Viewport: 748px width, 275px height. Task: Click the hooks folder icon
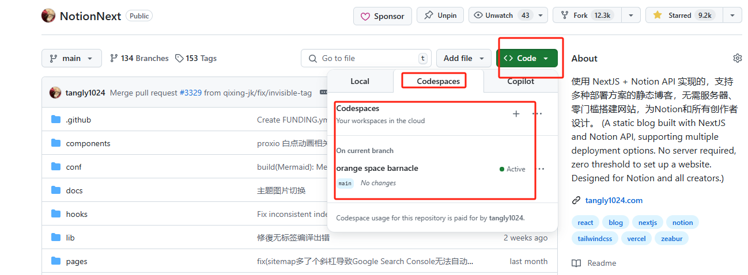click(56, 214)
